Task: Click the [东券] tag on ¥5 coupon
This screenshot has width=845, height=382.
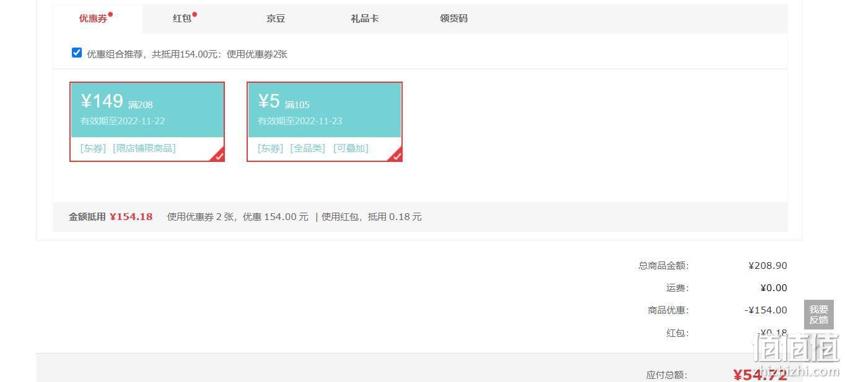Action: (271, 148)
